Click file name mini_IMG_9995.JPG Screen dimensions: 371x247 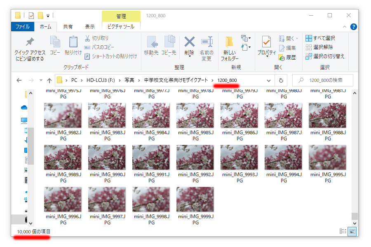[328, 177]
